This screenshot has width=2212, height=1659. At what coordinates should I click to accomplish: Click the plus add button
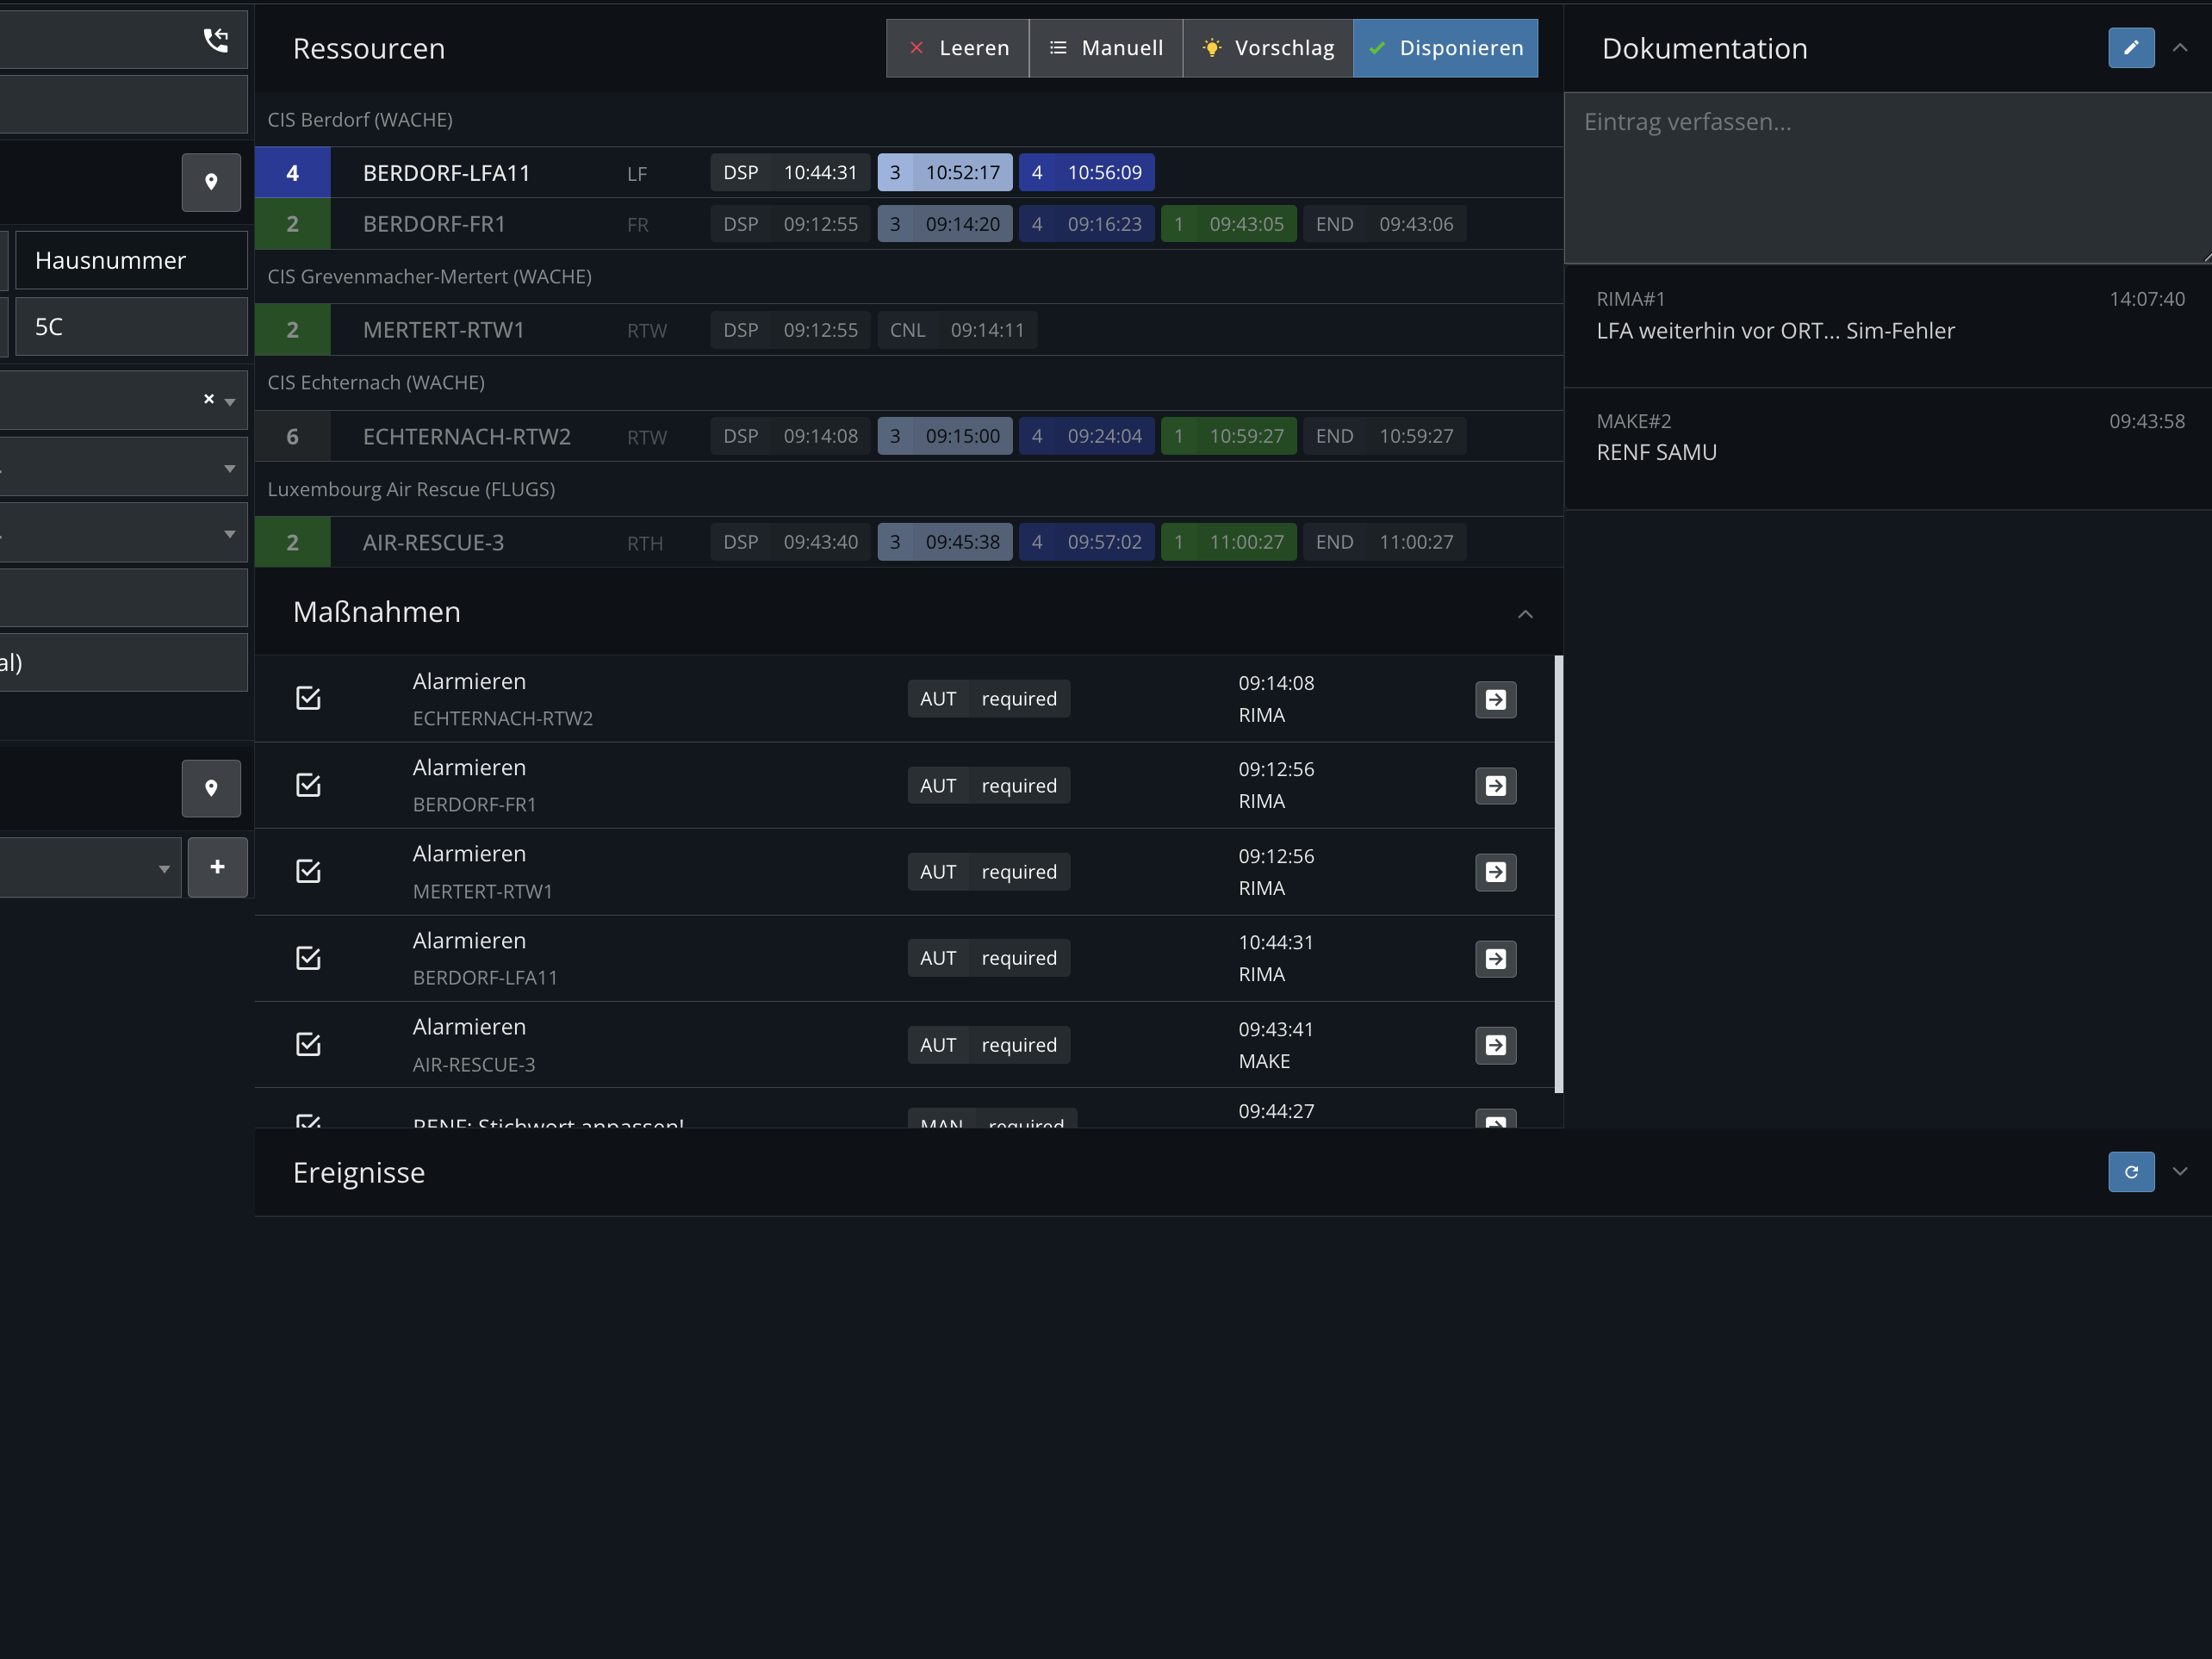click(217, 867)
